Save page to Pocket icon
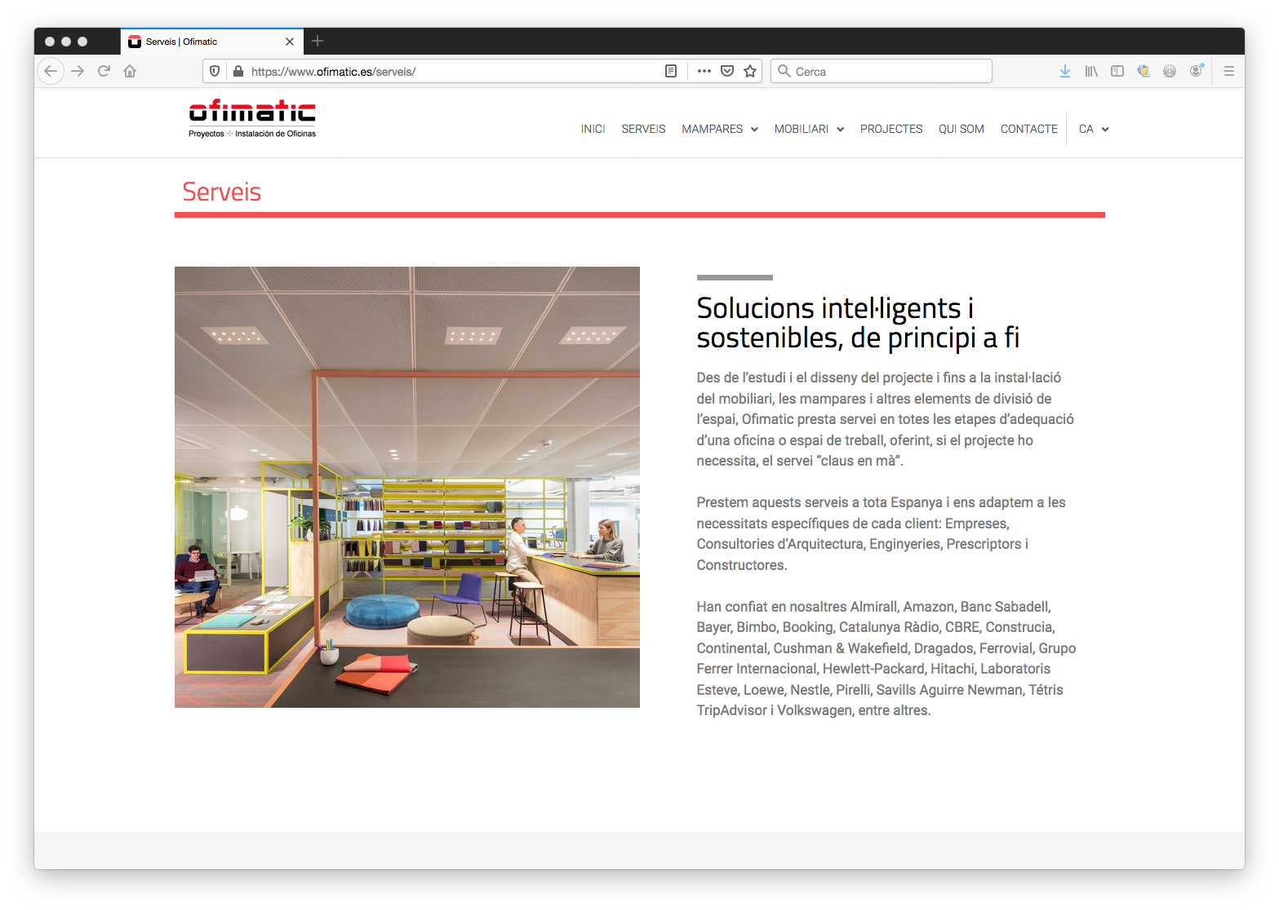Screen dimensions: 1279x910 (727, 71)
